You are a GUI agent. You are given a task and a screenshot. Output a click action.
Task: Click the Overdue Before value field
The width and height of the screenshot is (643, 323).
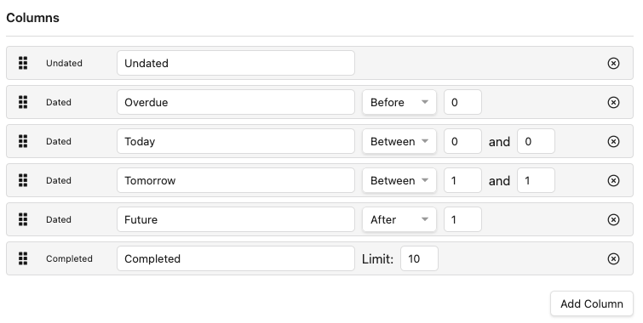click(462, 102)
